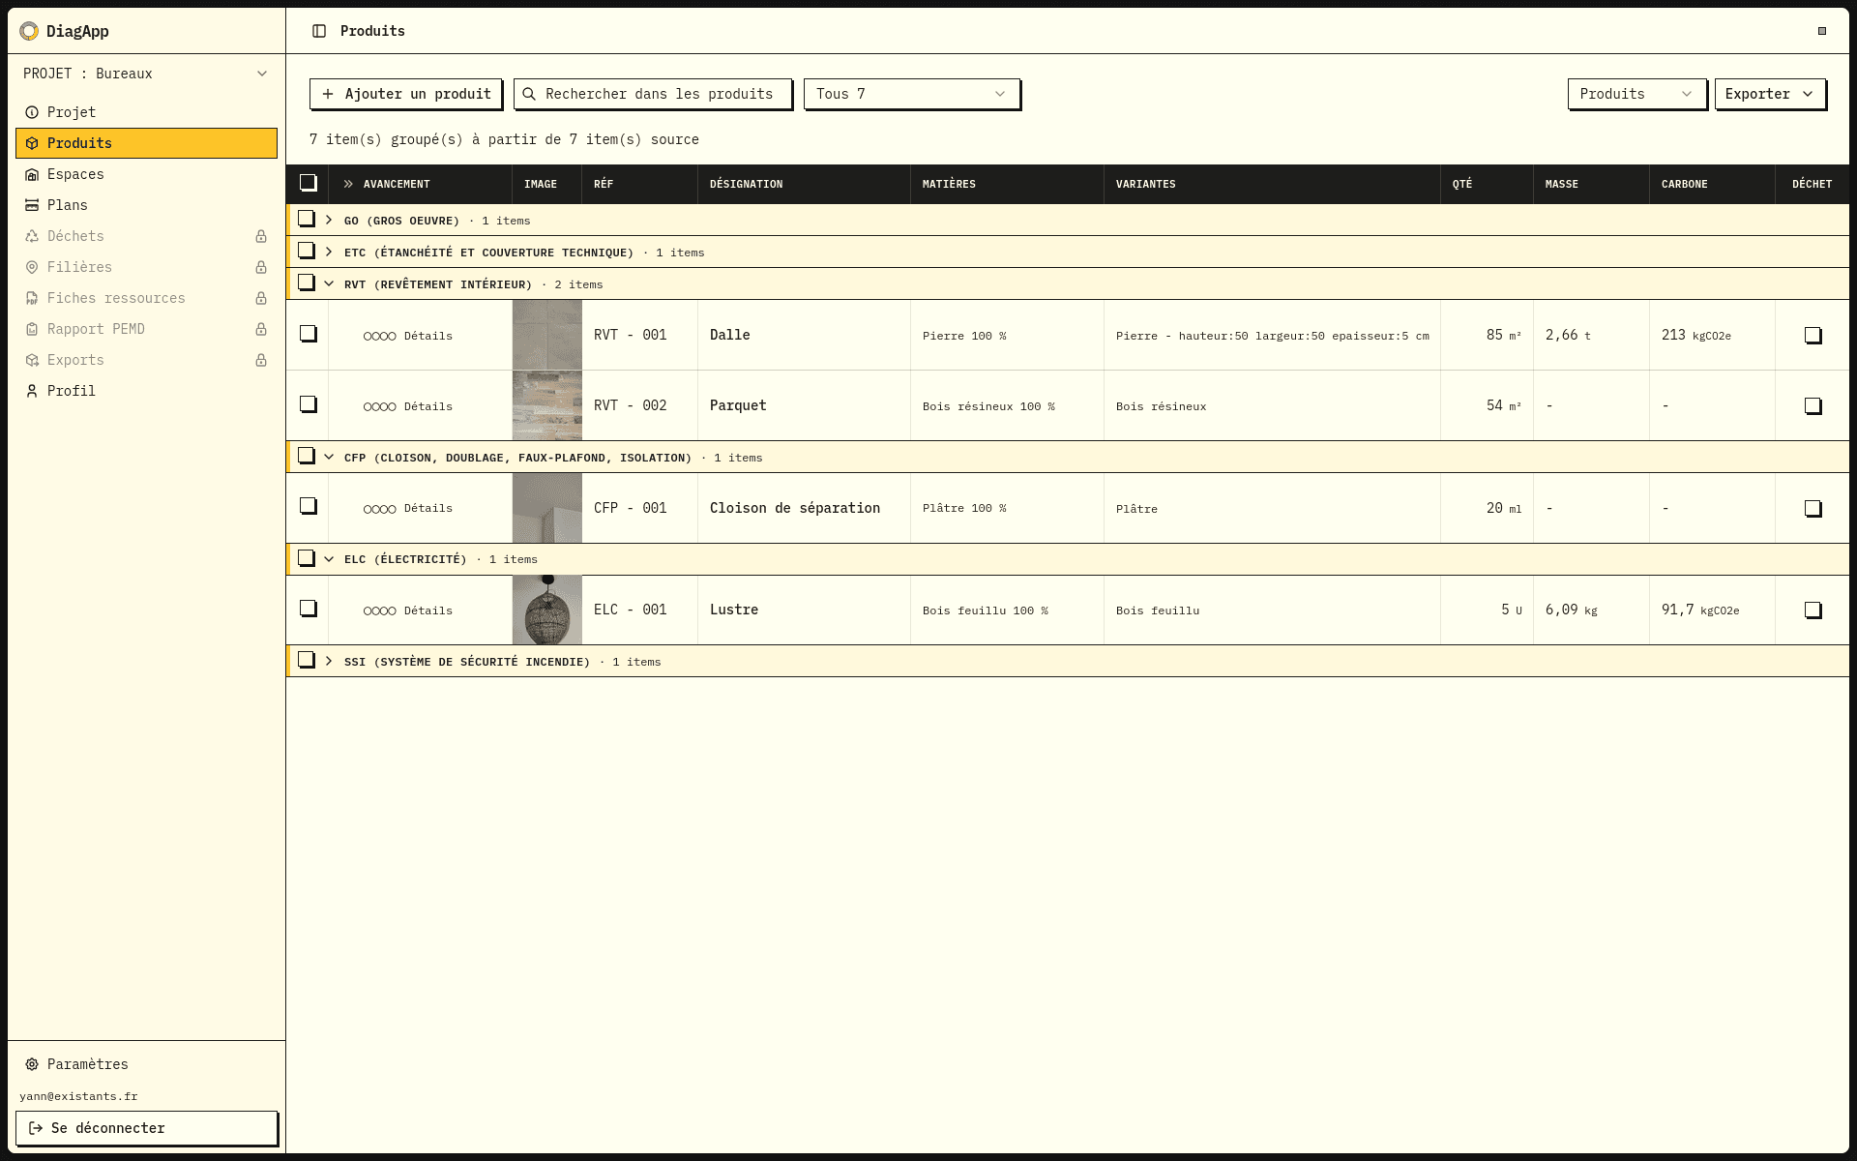Check the ETC group checkbox
Screen dimensions: 1857x1161
click(307, 251)
